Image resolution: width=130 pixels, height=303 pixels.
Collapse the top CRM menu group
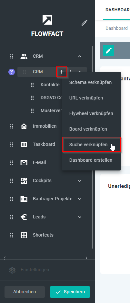coord(80,56)
